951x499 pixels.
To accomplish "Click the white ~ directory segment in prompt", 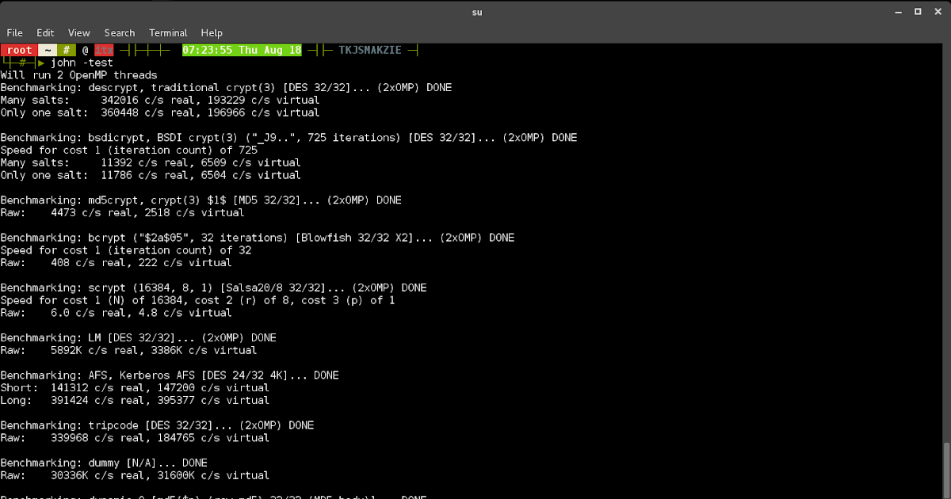I will coord(48,50).
